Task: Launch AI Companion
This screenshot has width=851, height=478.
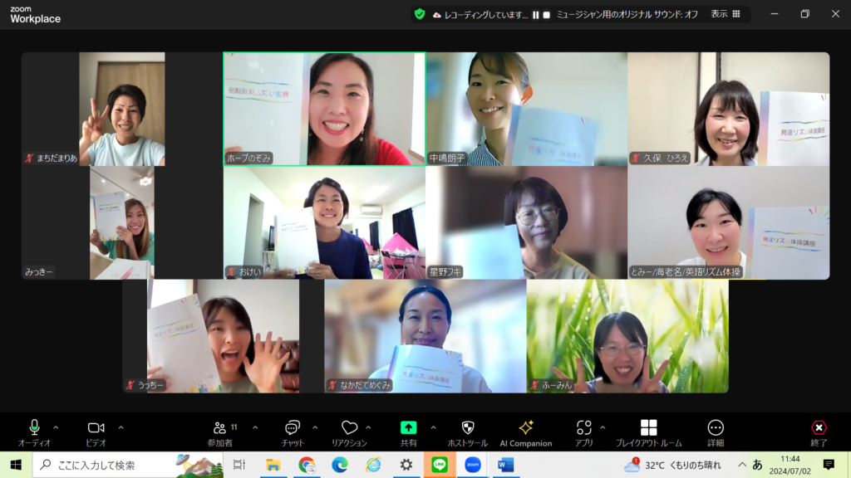Action: [525, 430]
